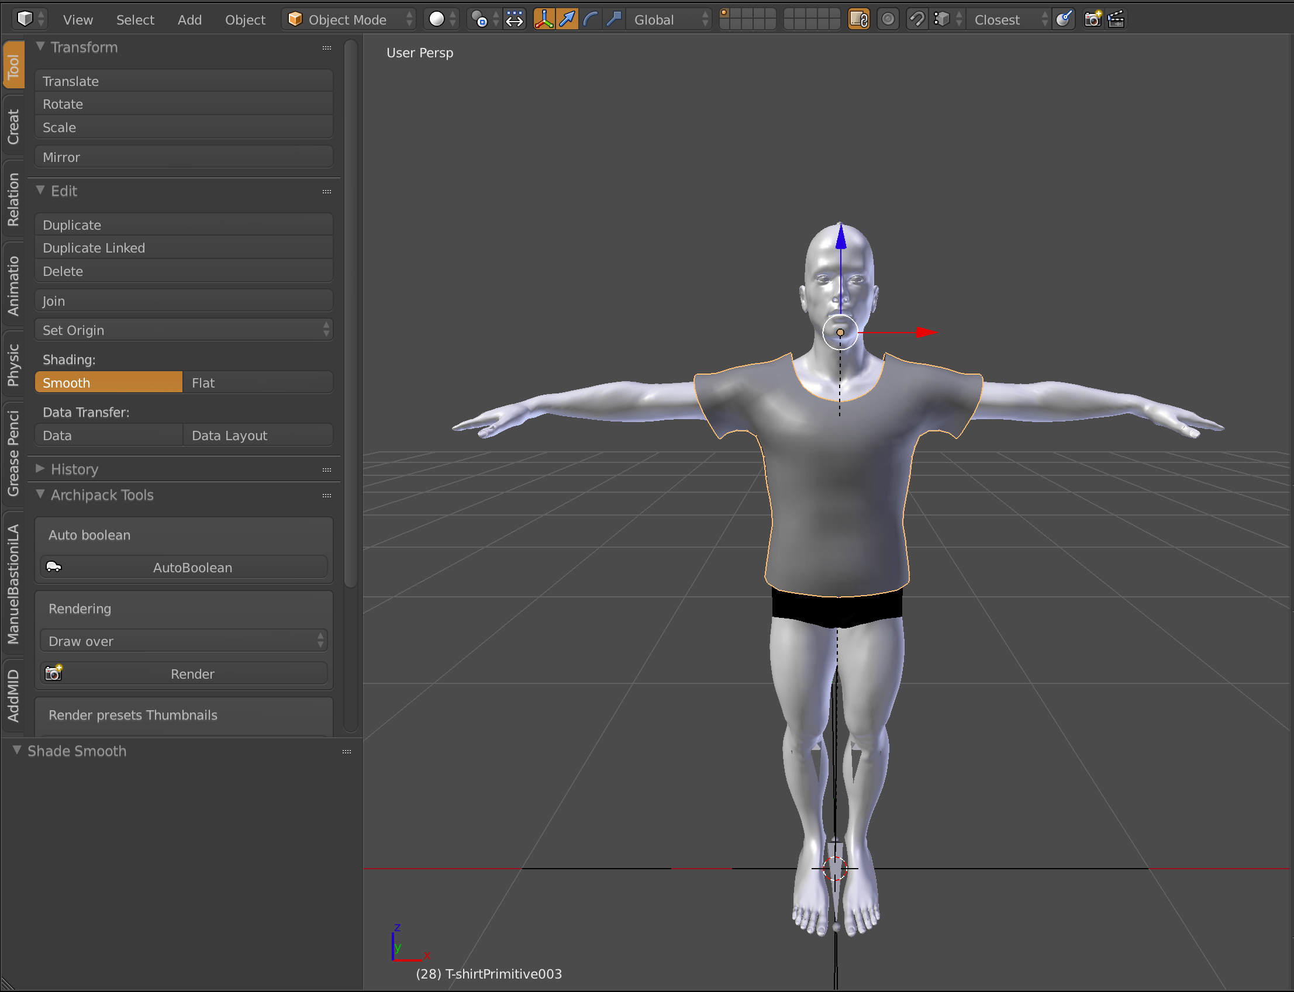Image resolution: width=1294 pixels, height=992 pixels.
Task: Toggle lock layers to scene button
Action: [858, 19]
